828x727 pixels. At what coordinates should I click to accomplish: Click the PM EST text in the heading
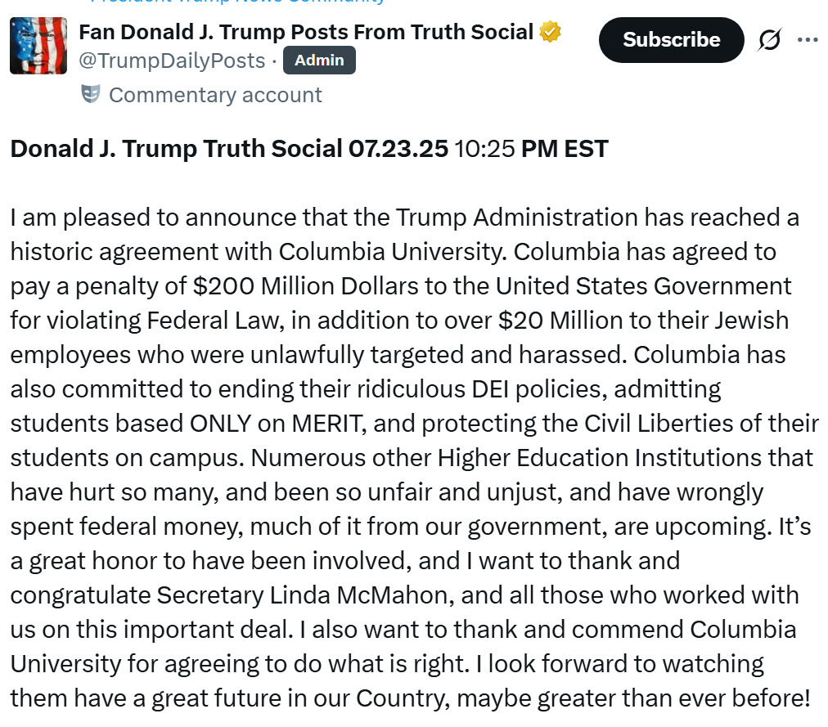565,148
